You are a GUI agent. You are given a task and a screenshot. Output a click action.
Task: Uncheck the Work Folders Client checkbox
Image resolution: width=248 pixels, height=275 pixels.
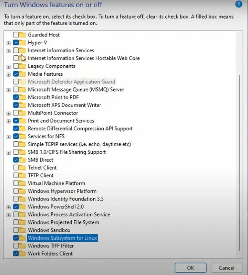[16, 253]
